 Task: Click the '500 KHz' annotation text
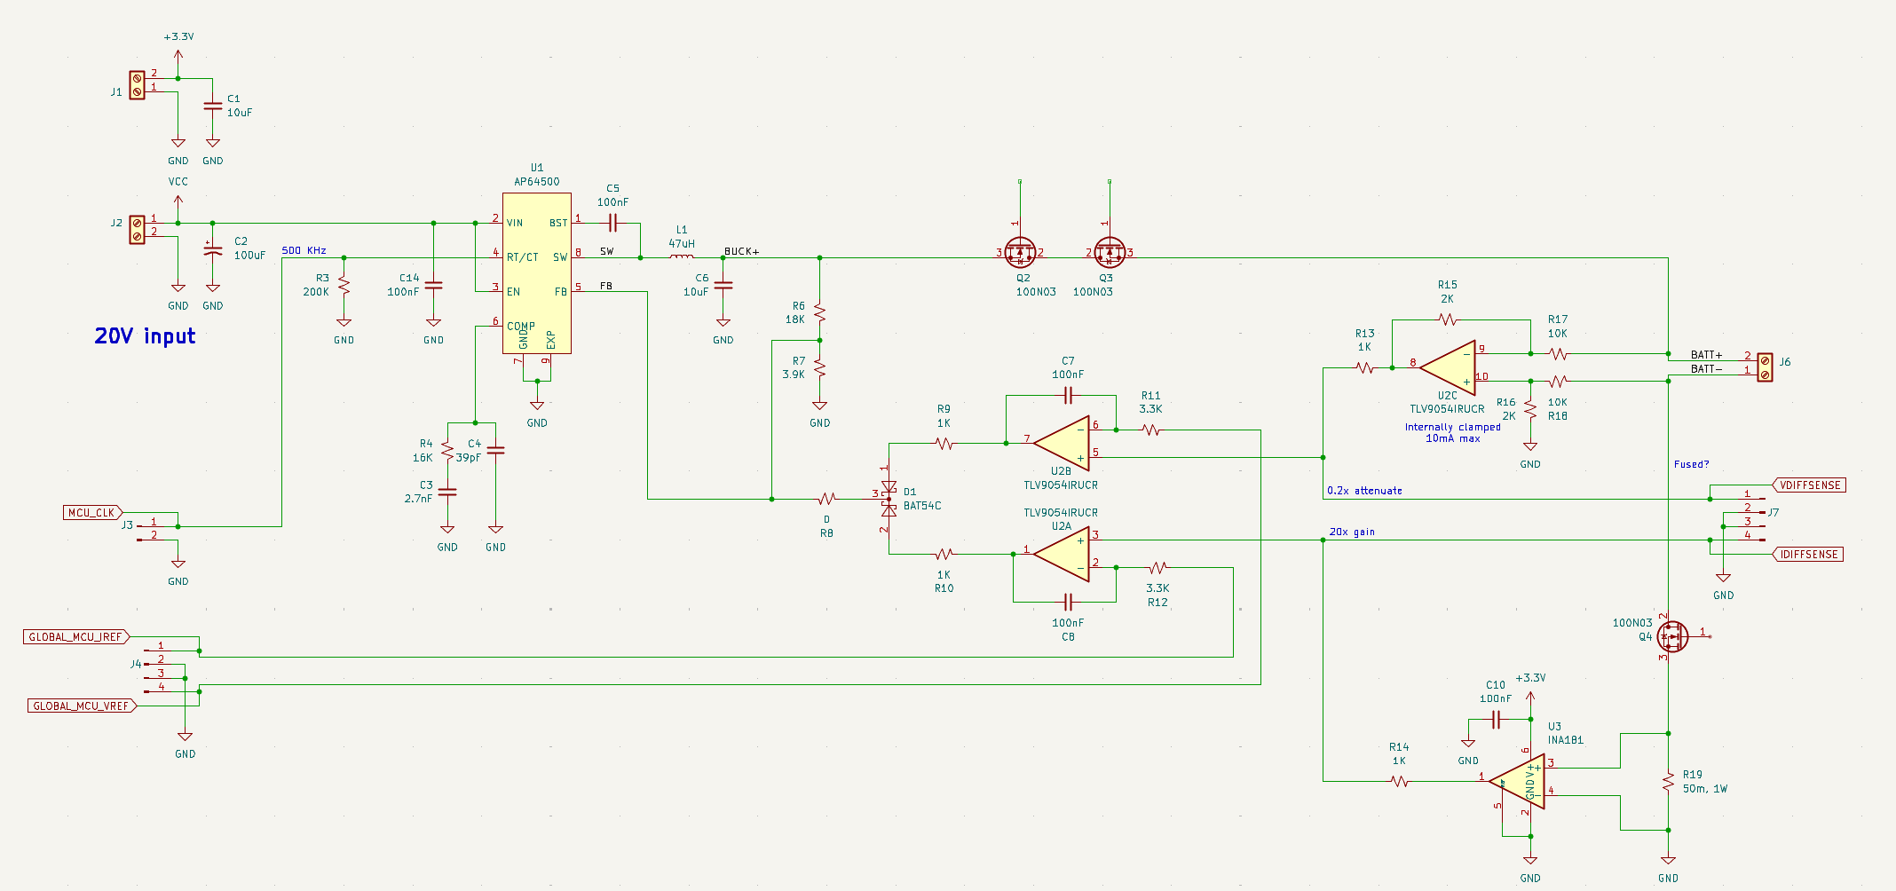click(x=304, y=250)
